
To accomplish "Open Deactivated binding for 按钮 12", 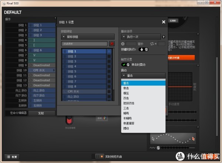I will click(x=42, y=80).
